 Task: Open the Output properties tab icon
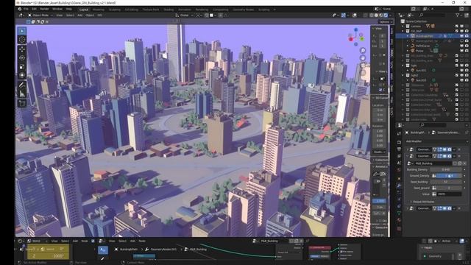(399, 149)
